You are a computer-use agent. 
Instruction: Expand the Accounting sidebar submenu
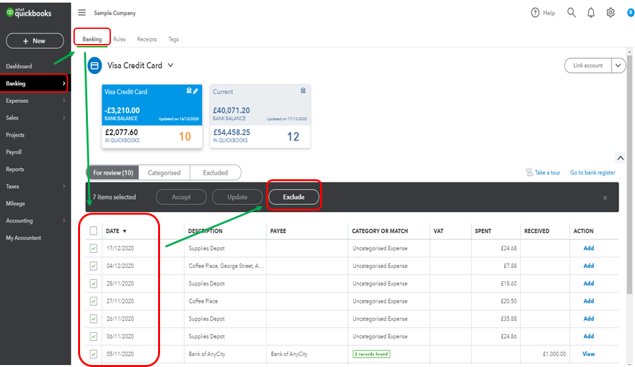(64, 221)
